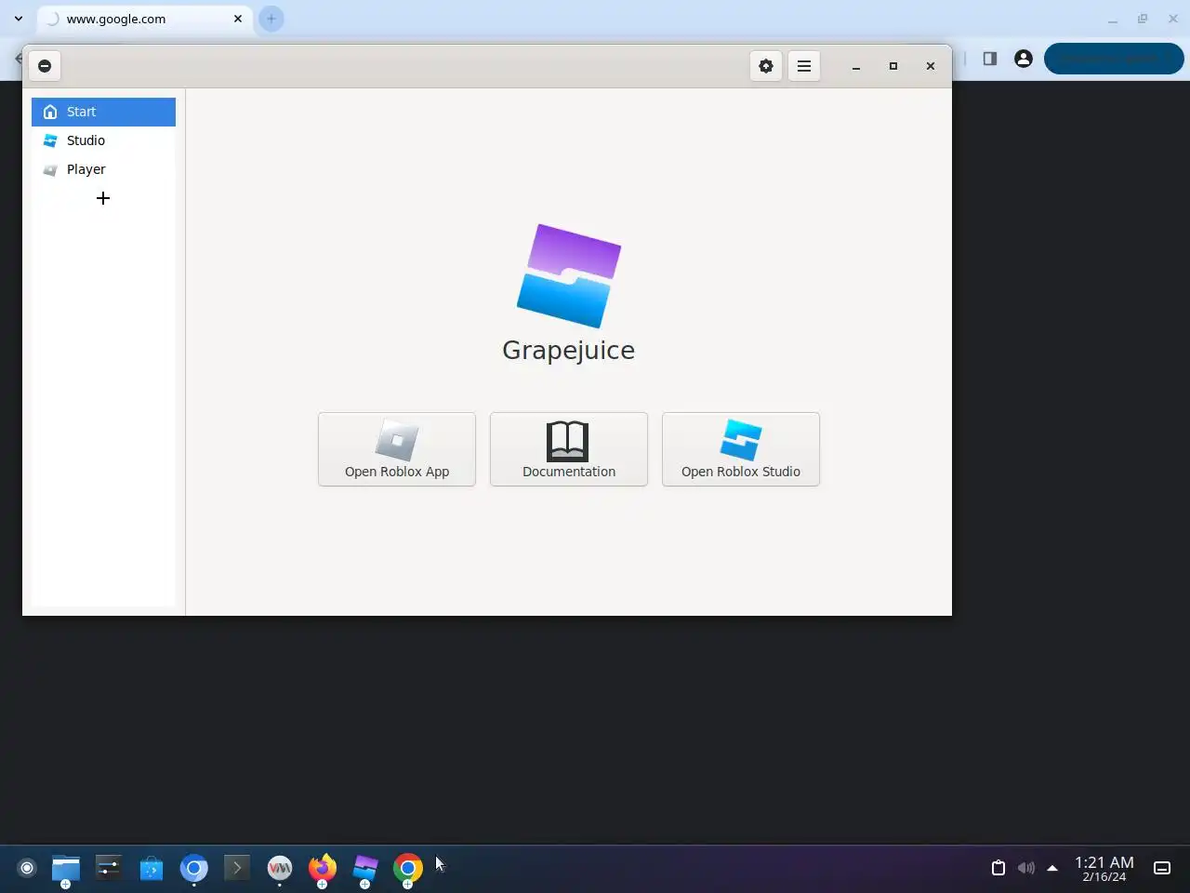Click the show desktop icon in tray
This screenshot has height=893, width=1190.
(1162, 868)
